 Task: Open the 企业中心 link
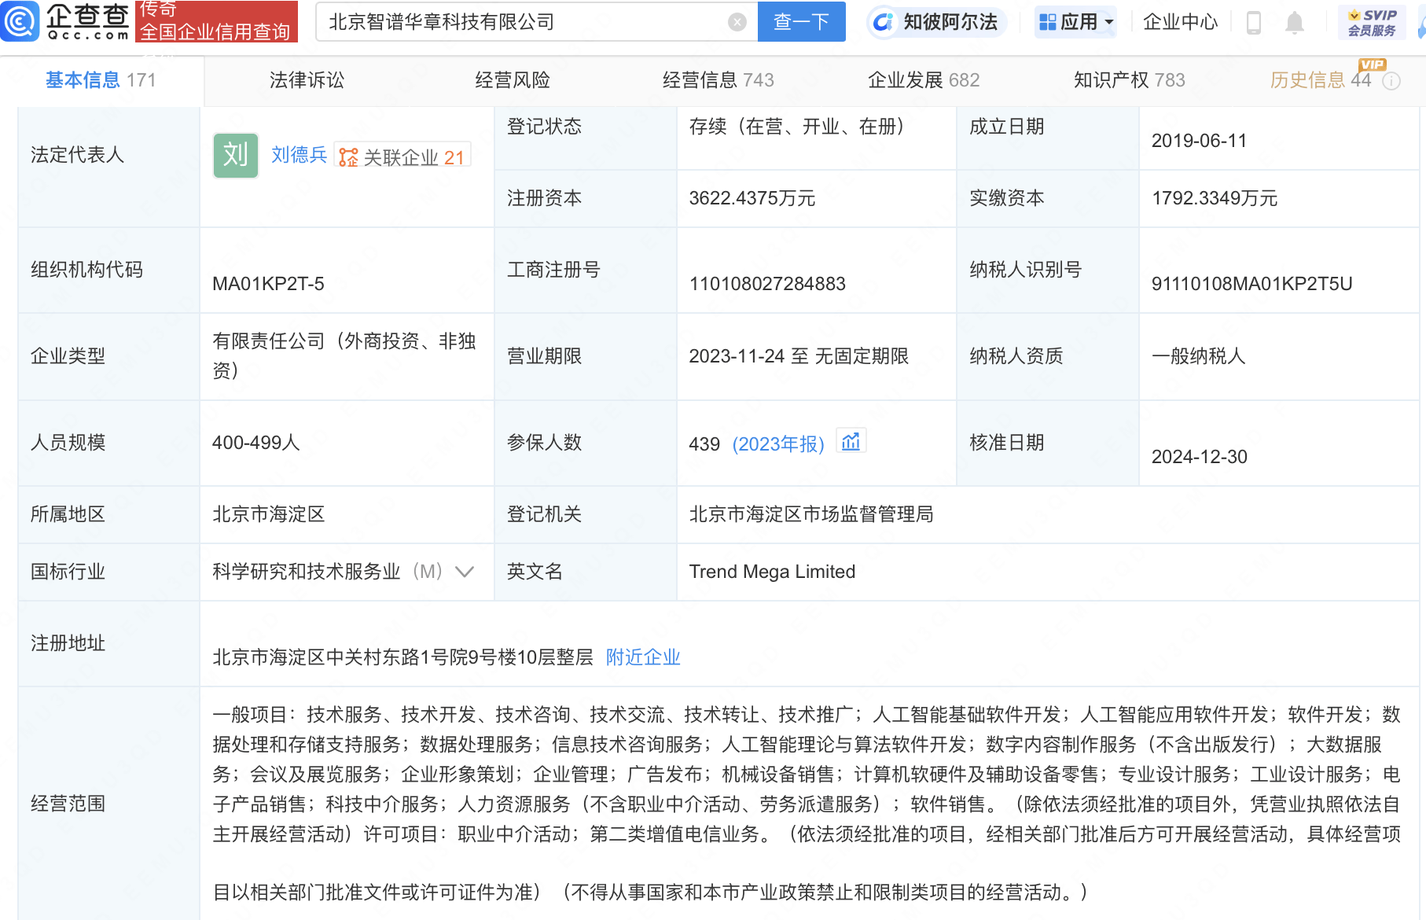(1180, 22)
